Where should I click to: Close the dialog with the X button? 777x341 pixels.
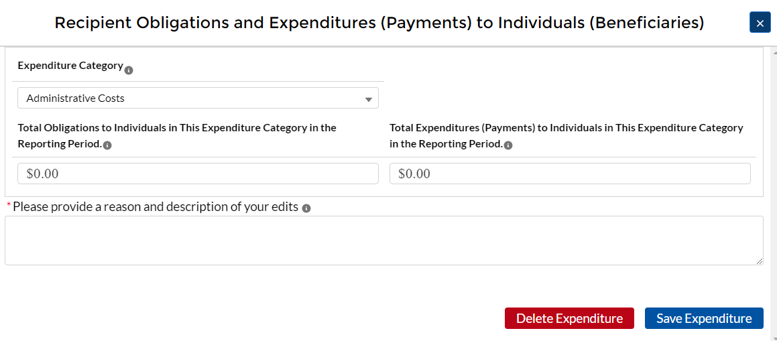(760, 23)
